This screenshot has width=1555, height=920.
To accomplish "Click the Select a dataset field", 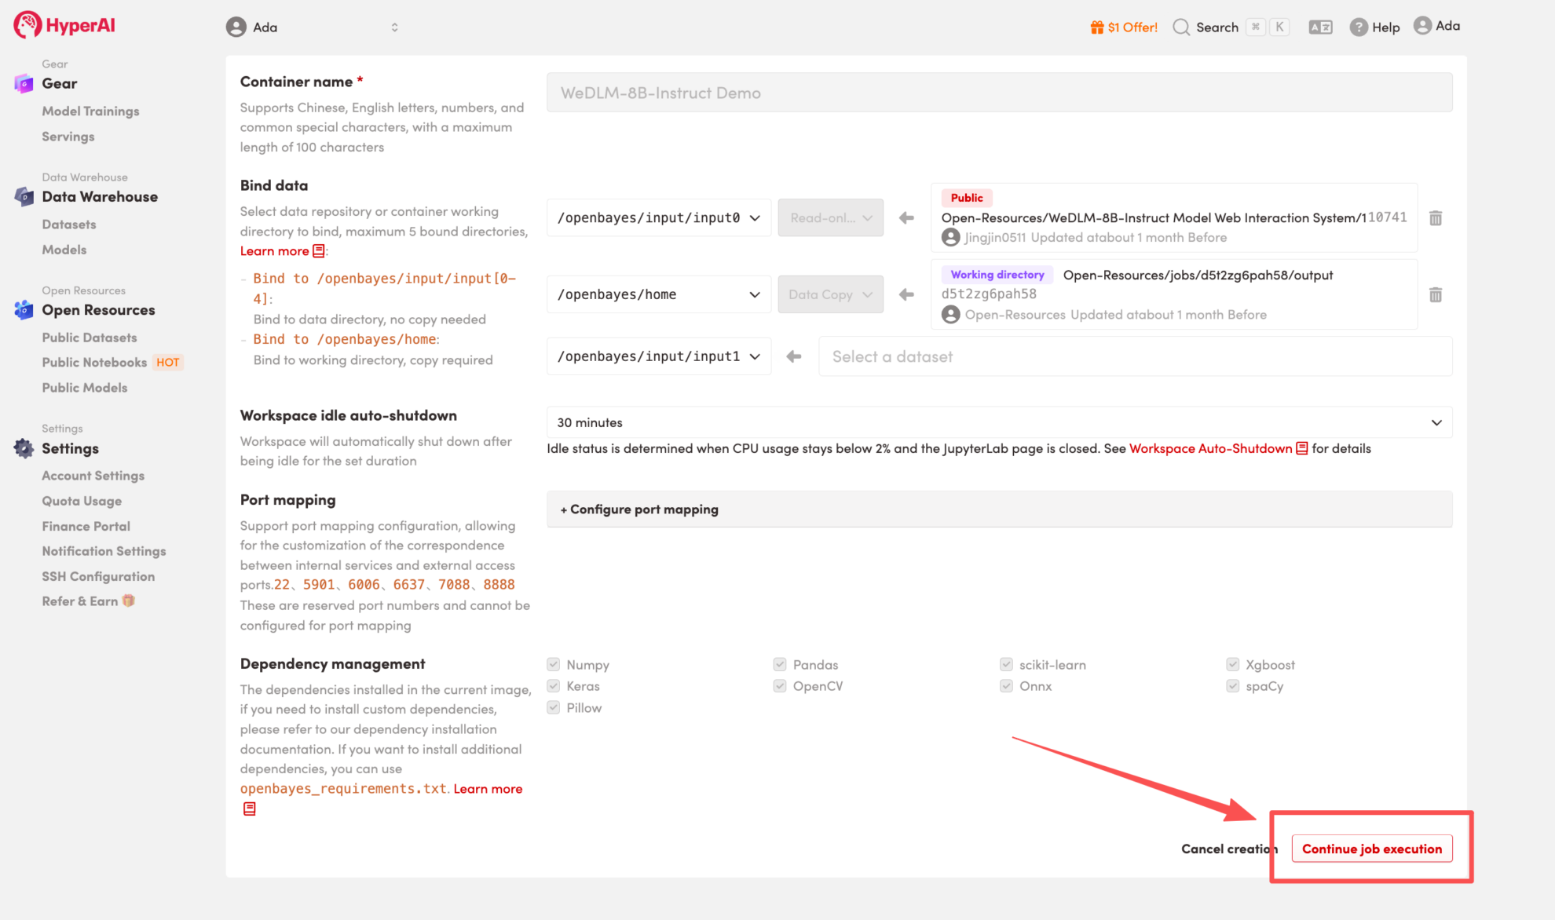I will 1135,356.
